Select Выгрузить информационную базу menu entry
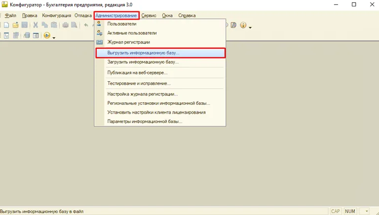 [143, 53]
